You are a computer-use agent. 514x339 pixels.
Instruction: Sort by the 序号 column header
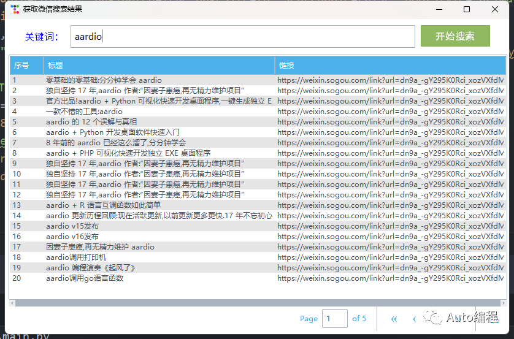pyautogui.click(x=26, y=65)
